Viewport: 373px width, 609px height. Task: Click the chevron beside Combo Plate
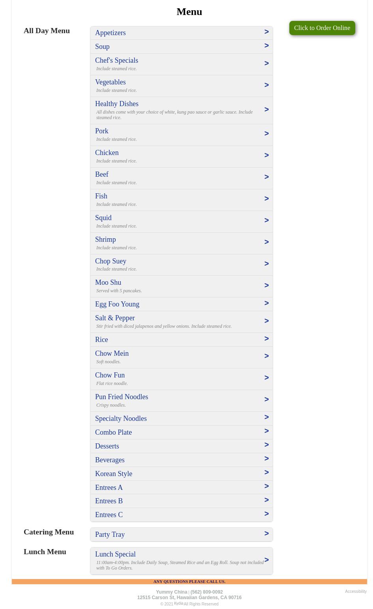[x=266, y=431]
